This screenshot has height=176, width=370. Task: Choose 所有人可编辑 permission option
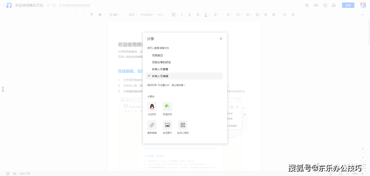point(160,76)
